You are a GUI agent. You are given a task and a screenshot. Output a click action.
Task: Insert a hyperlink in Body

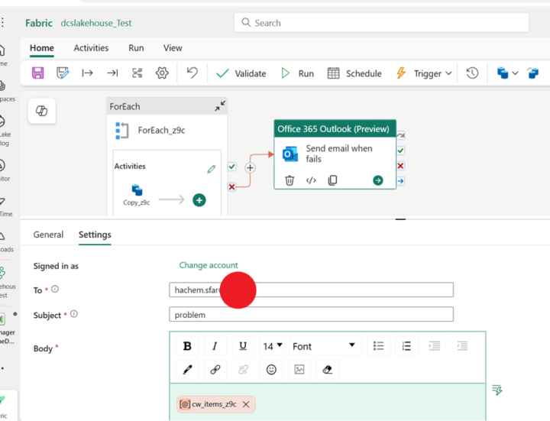[215, 370]
